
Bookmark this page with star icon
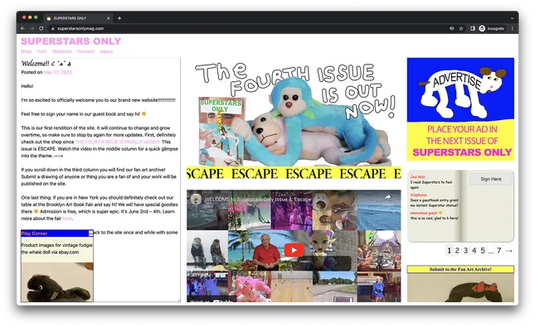coord(461,29)
